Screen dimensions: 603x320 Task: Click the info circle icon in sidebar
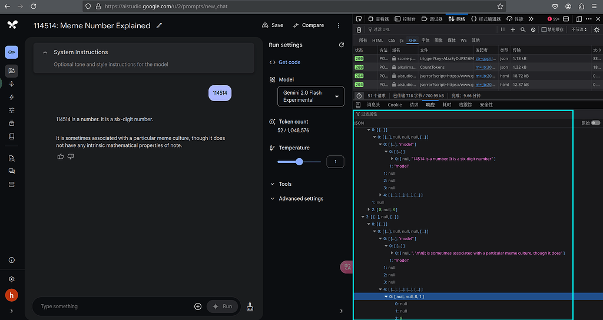(12, 260)
